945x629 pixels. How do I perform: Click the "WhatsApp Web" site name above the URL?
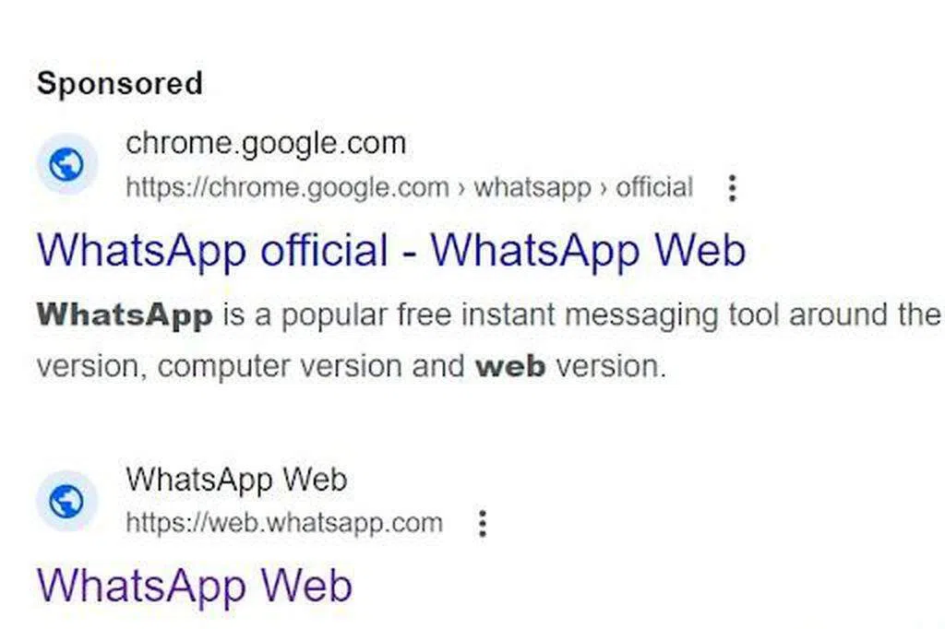[x=236, y=480]
